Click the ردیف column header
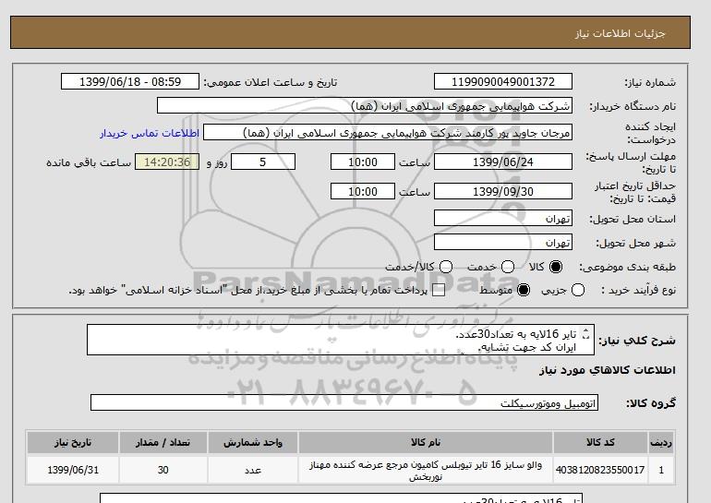This screenshot has width=711, height=503. [x=661, y=442]
